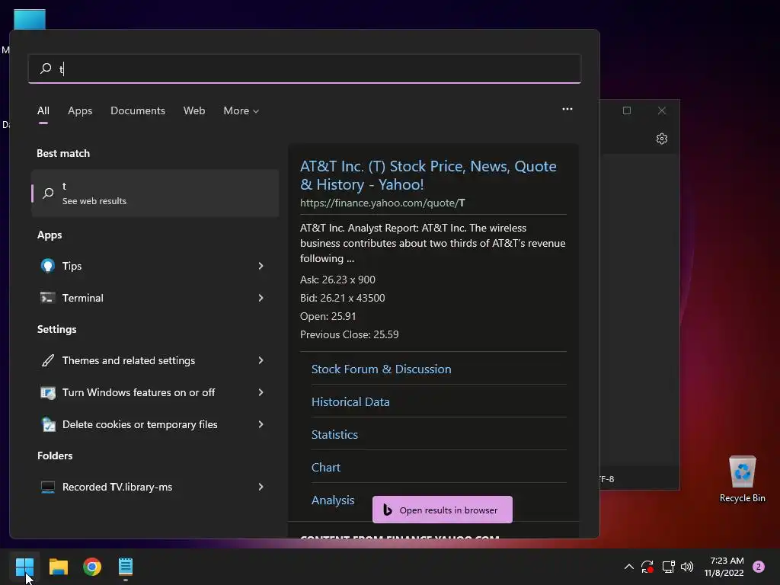
Task: Launch Google Chrome from the taskbar
Action: click(92, 567)
